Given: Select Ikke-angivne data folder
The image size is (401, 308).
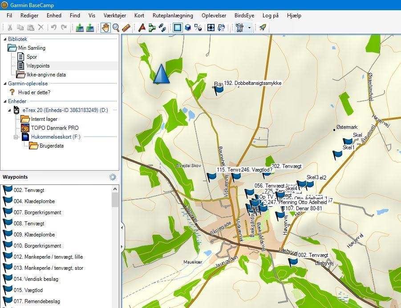Looking at the screenshot, I should (x=46, y=75).
